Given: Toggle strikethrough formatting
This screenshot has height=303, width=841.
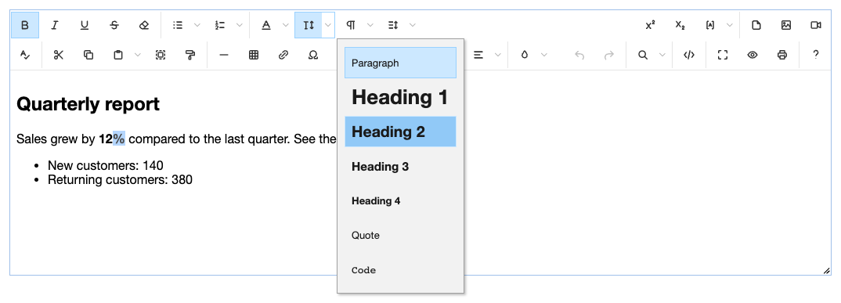Looking at the screenshot, I should pyautogui.click(x=114, y=25).
